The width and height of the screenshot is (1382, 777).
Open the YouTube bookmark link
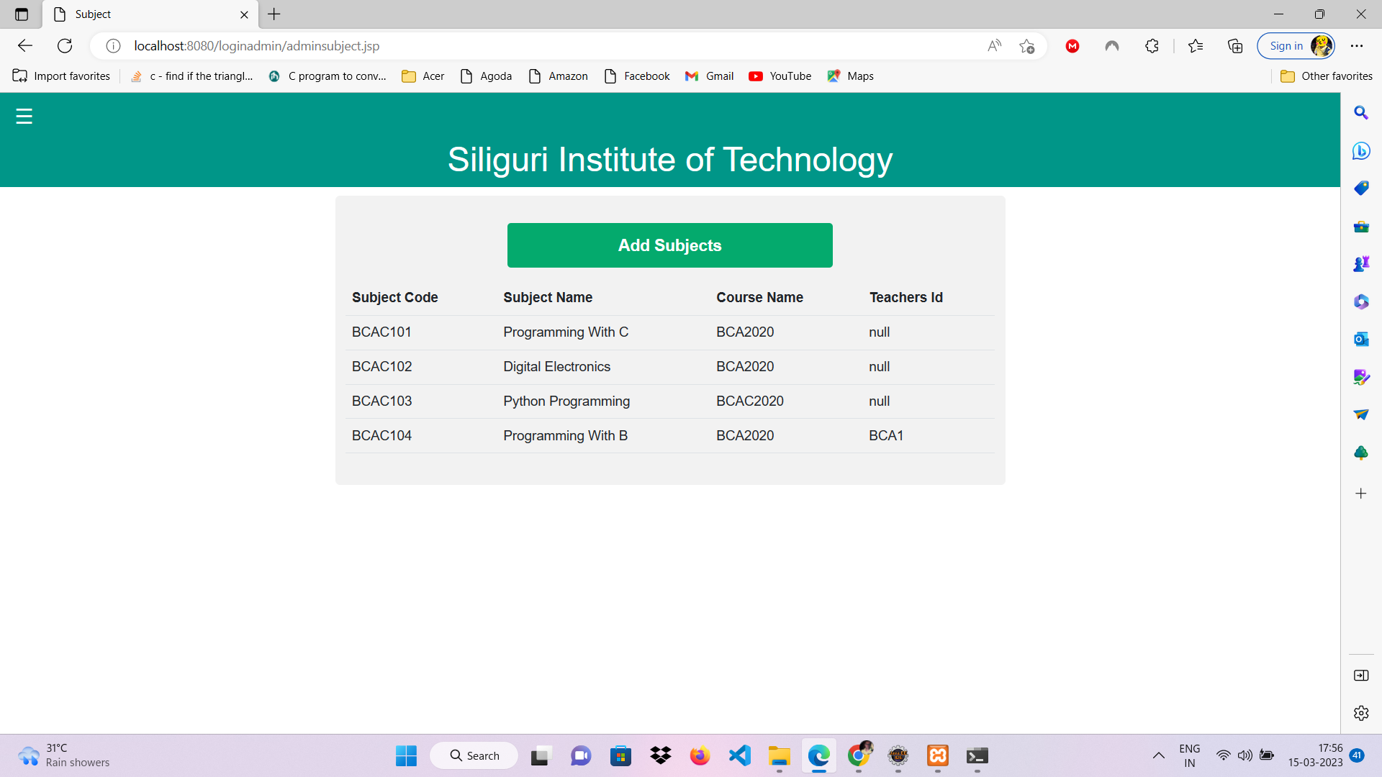click(780, 76)
